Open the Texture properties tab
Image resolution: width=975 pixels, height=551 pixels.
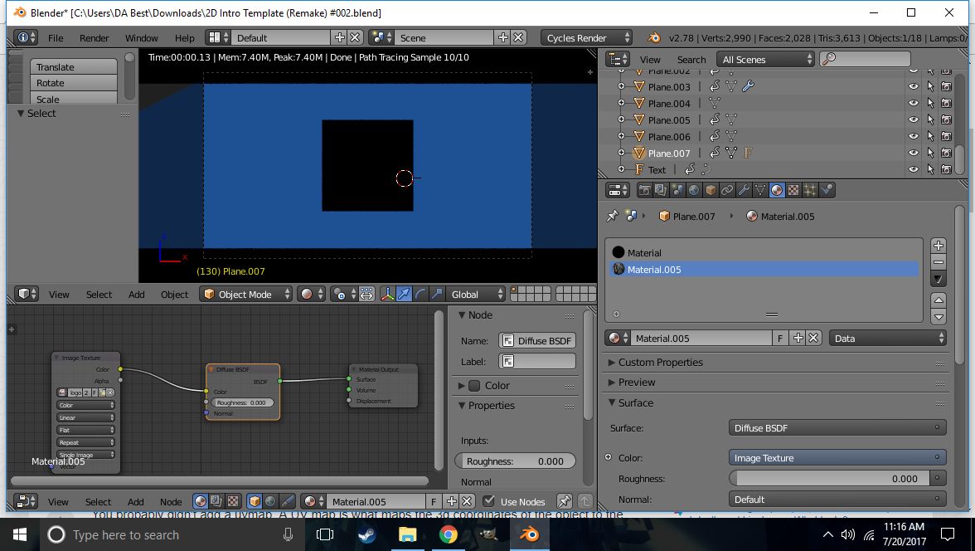[793, 191]
